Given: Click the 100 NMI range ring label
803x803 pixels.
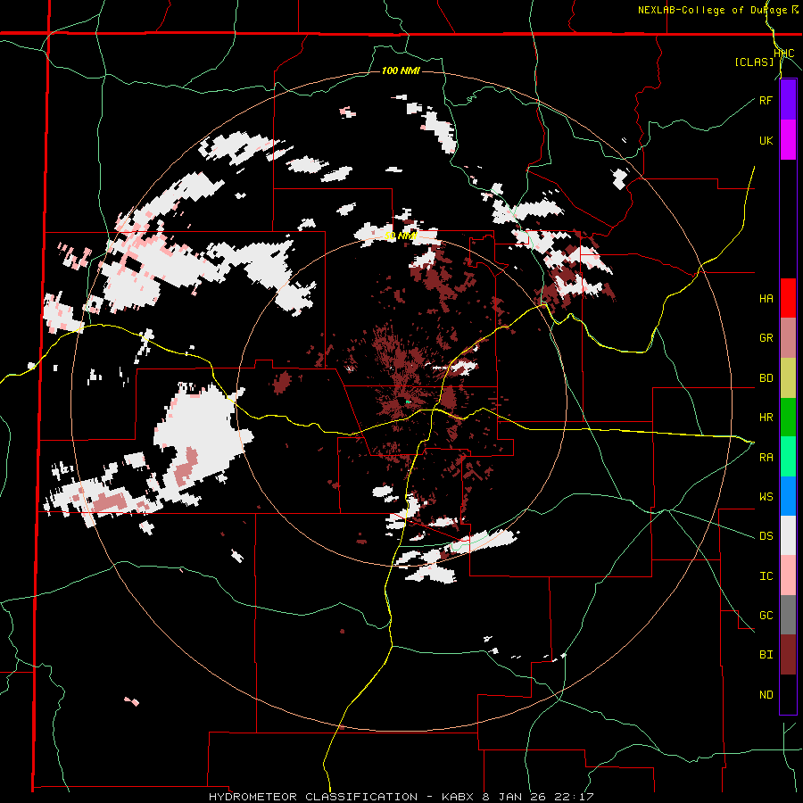Looking at the screenshot, I should point(401,70).
